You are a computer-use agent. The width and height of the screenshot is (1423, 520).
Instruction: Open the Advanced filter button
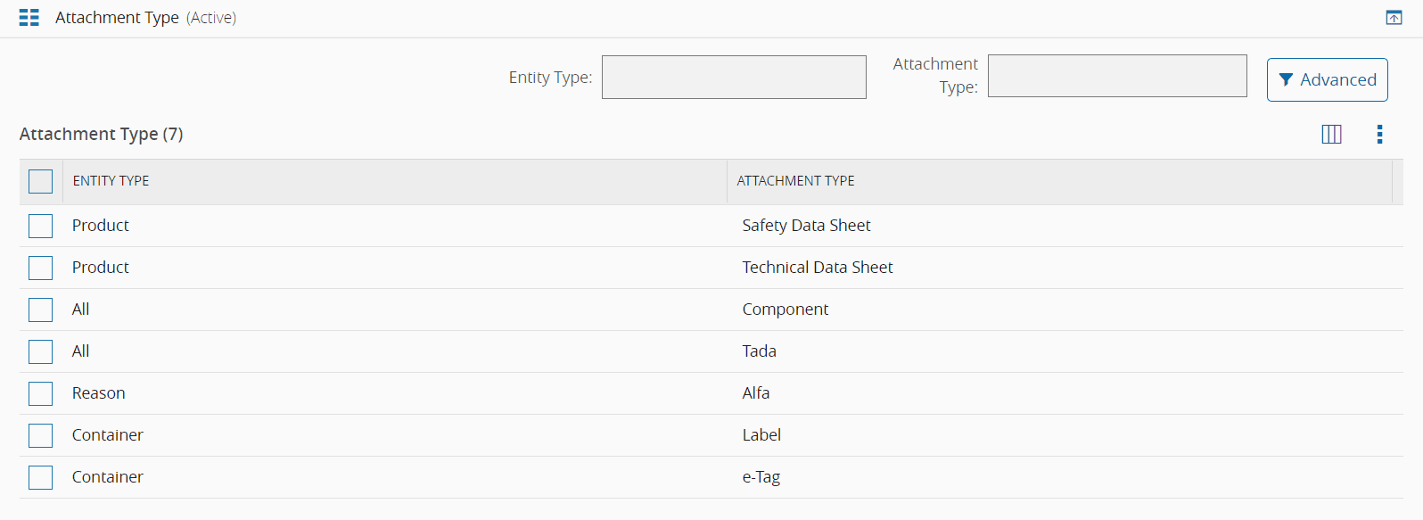pos(1327,80)
